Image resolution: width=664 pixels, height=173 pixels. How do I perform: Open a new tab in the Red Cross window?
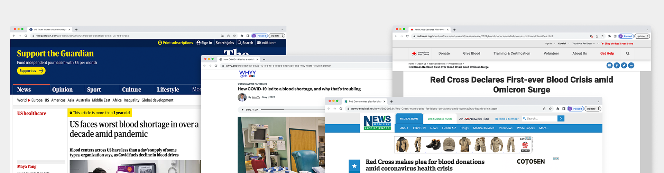[454, 30]
